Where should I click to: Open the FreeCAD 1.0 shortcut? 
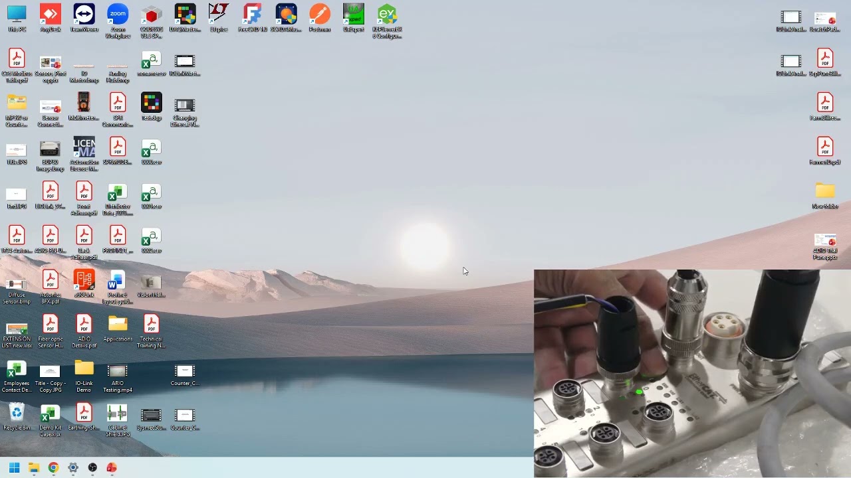coord(253,19)
